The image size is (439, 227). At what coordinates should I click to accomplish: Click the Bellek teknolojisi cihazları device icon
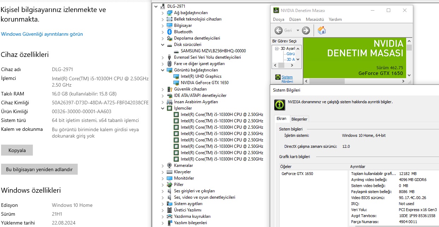pos(170,19)
